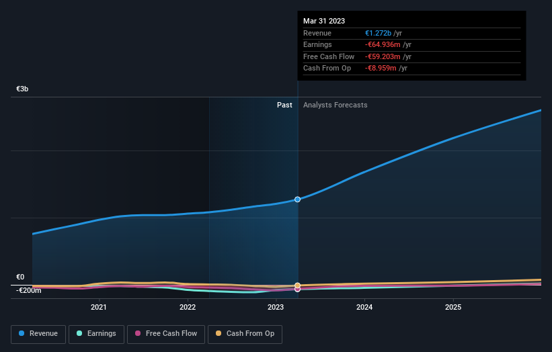The width and height of the screenshot is (552, 352).
Task: Click the pink Free Cash Flow data point
Action: [297, 290]
